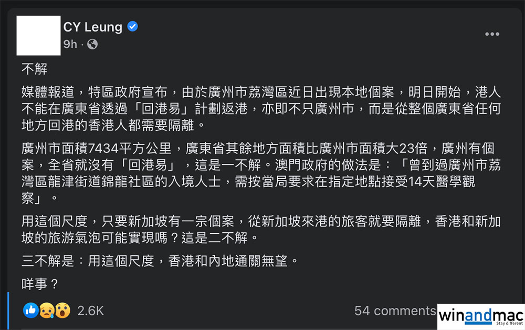Click CY Leung's profile picture
Screen dimensions: 525x330
(38, 35)
